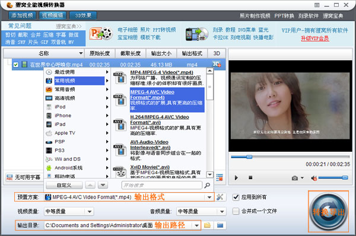Image resolution: width=356 pixels, height=236 pixels.
Task: Click the iPod device icon
Action: click(x=49, y=107)
